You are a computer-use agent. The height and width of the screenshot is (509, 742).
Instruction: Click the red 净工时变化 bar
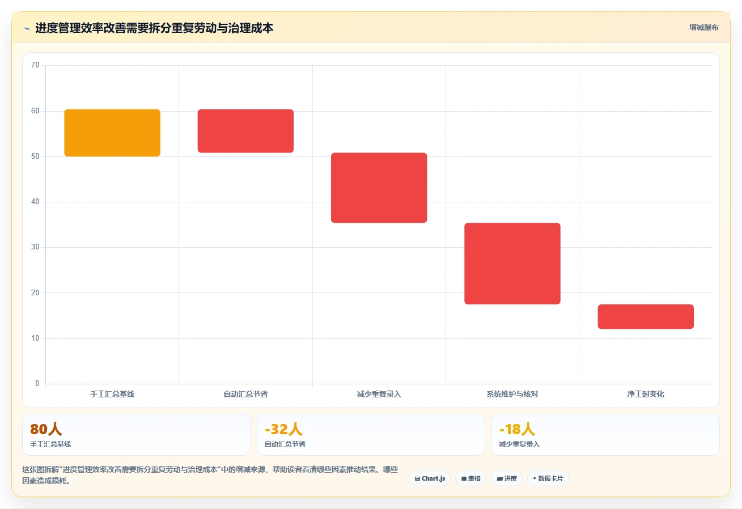pos(646,316)
